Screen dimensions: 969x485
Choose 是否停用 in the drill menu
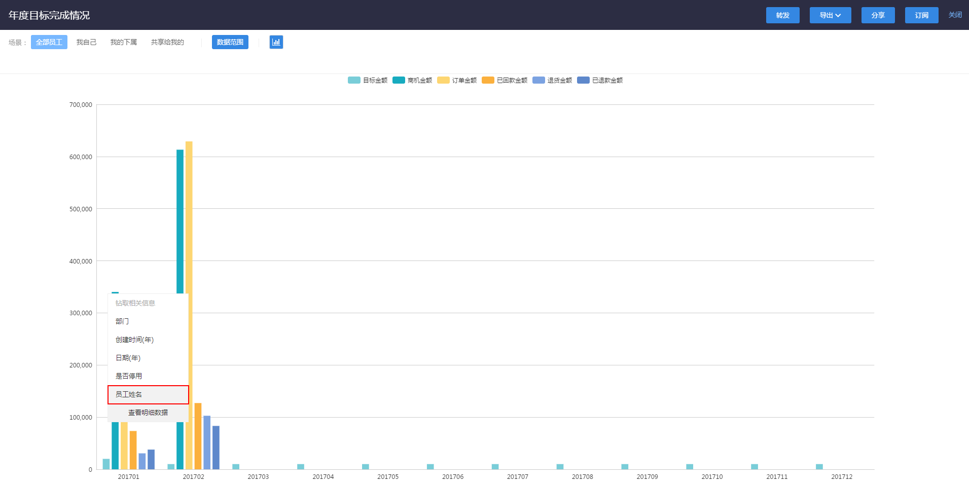(x=148, y=376)
